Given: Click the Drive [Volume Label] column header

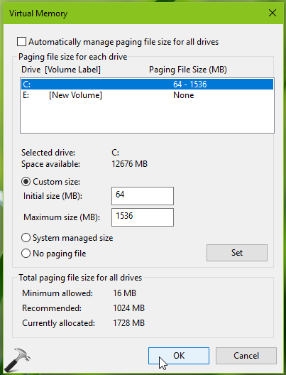Looking at the screenshot, I should point(61,70).
